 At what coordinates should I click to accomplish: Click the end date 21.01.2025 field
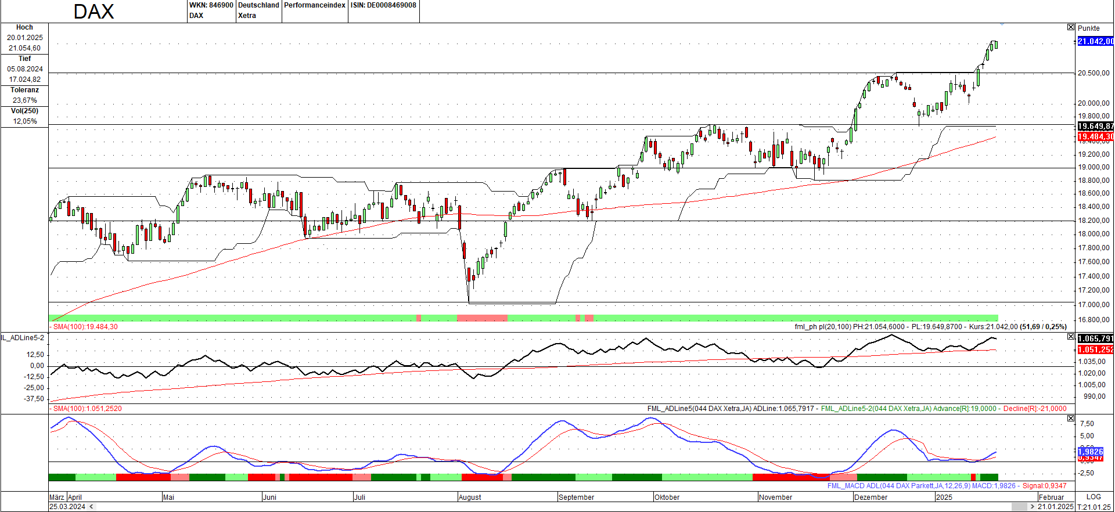point(1055,507)
